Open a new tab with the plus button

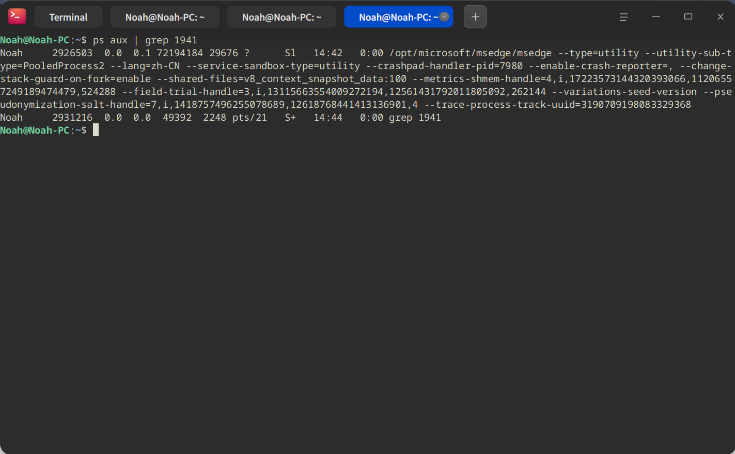[x=475, y=17]
